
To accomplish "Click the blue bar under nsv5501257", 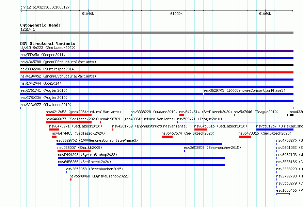I will (x=275, y=130).
